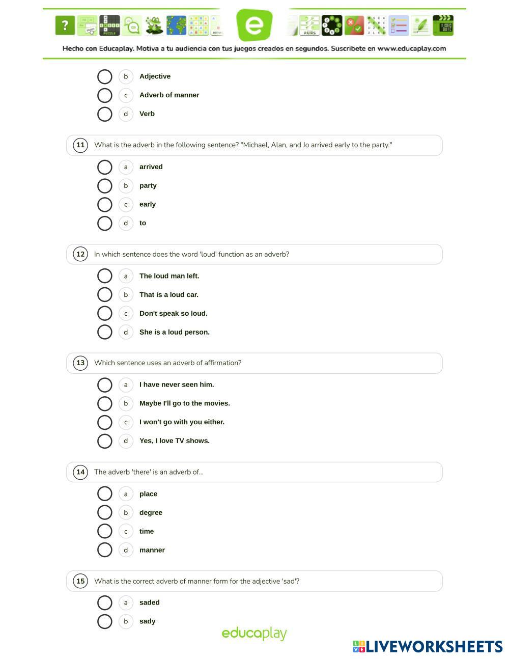The image size is (509, 659).
Task: Click the chat bubbles dialogue game icon
Action: 132,25
